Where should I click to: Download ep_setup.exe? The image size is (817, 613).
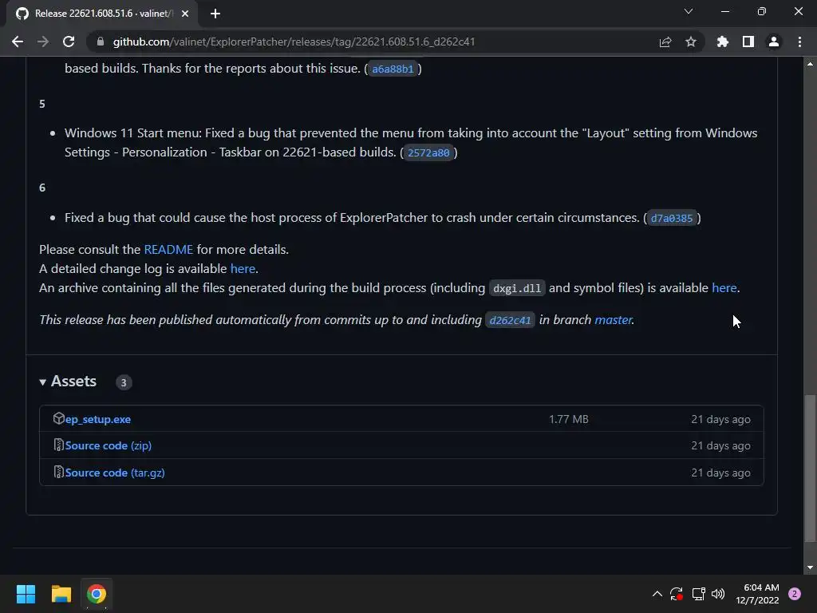click(x=98, y=419)
